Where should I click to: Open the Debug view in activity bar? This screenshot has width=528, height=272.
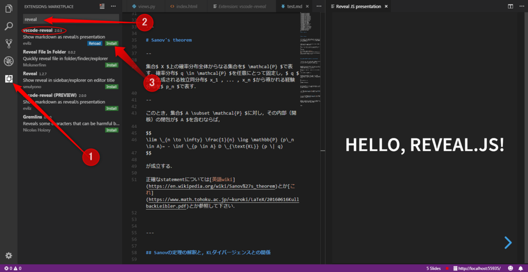click(x=9, y=61)
